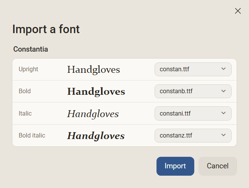249x188 pixels.
Task: Click the Constantia font name heading
Action: [x=31, y=49]
